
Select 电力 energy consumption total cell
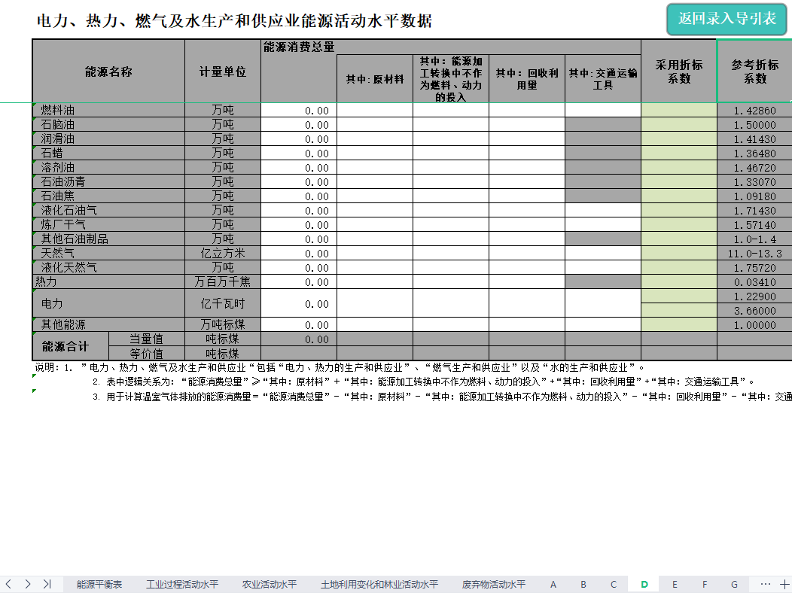click(299, 303)
